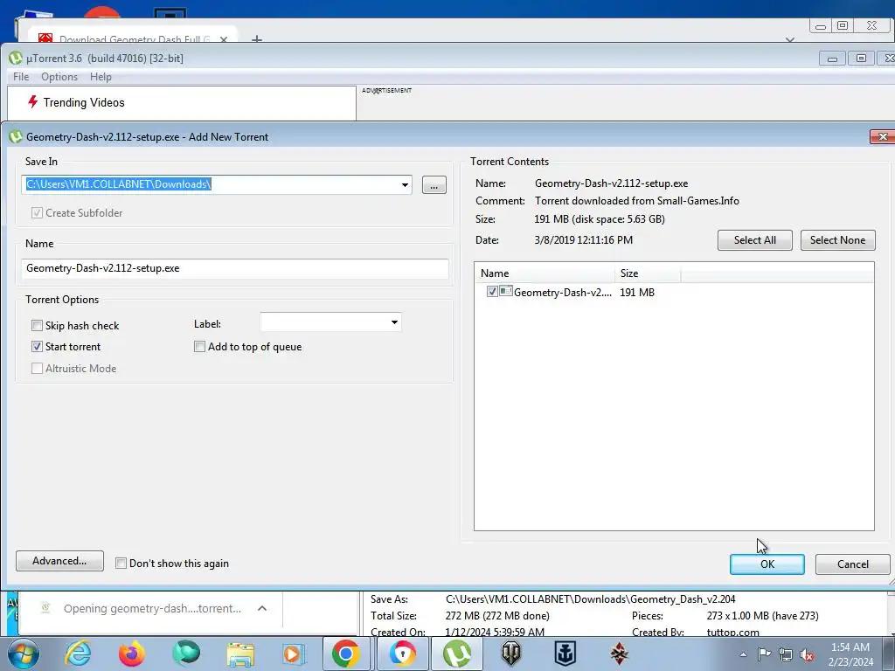Viewport: 895px width, 671px height.
Task: Open µTorrent Options menu
Action: [x=59, y=77]
